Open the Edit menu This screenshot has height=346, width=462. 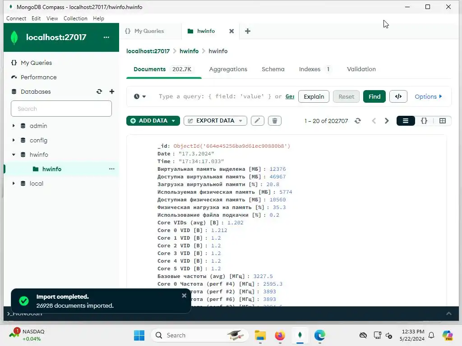pos(36,18)
